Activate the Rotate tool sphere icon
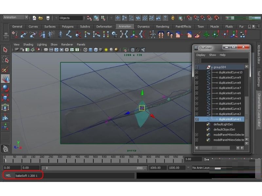This screenshot has width=262, height=196. pos(5,88)
